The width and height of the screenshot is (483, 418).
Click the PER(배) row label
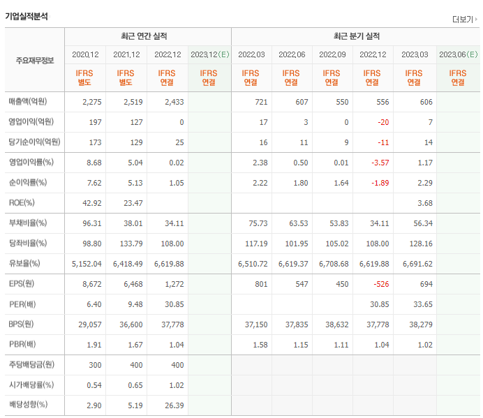pos(22,304)
